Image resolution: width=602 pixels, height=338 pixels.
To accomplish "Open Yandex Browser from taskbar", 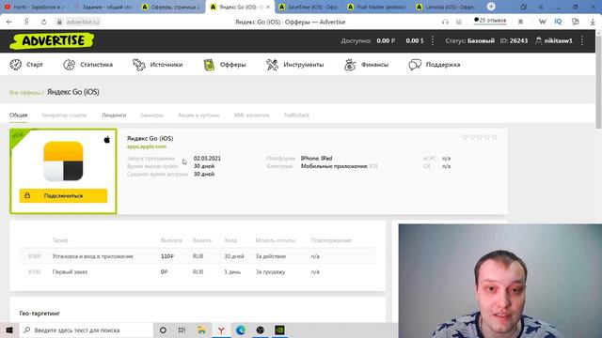I will tap(221, 330).
